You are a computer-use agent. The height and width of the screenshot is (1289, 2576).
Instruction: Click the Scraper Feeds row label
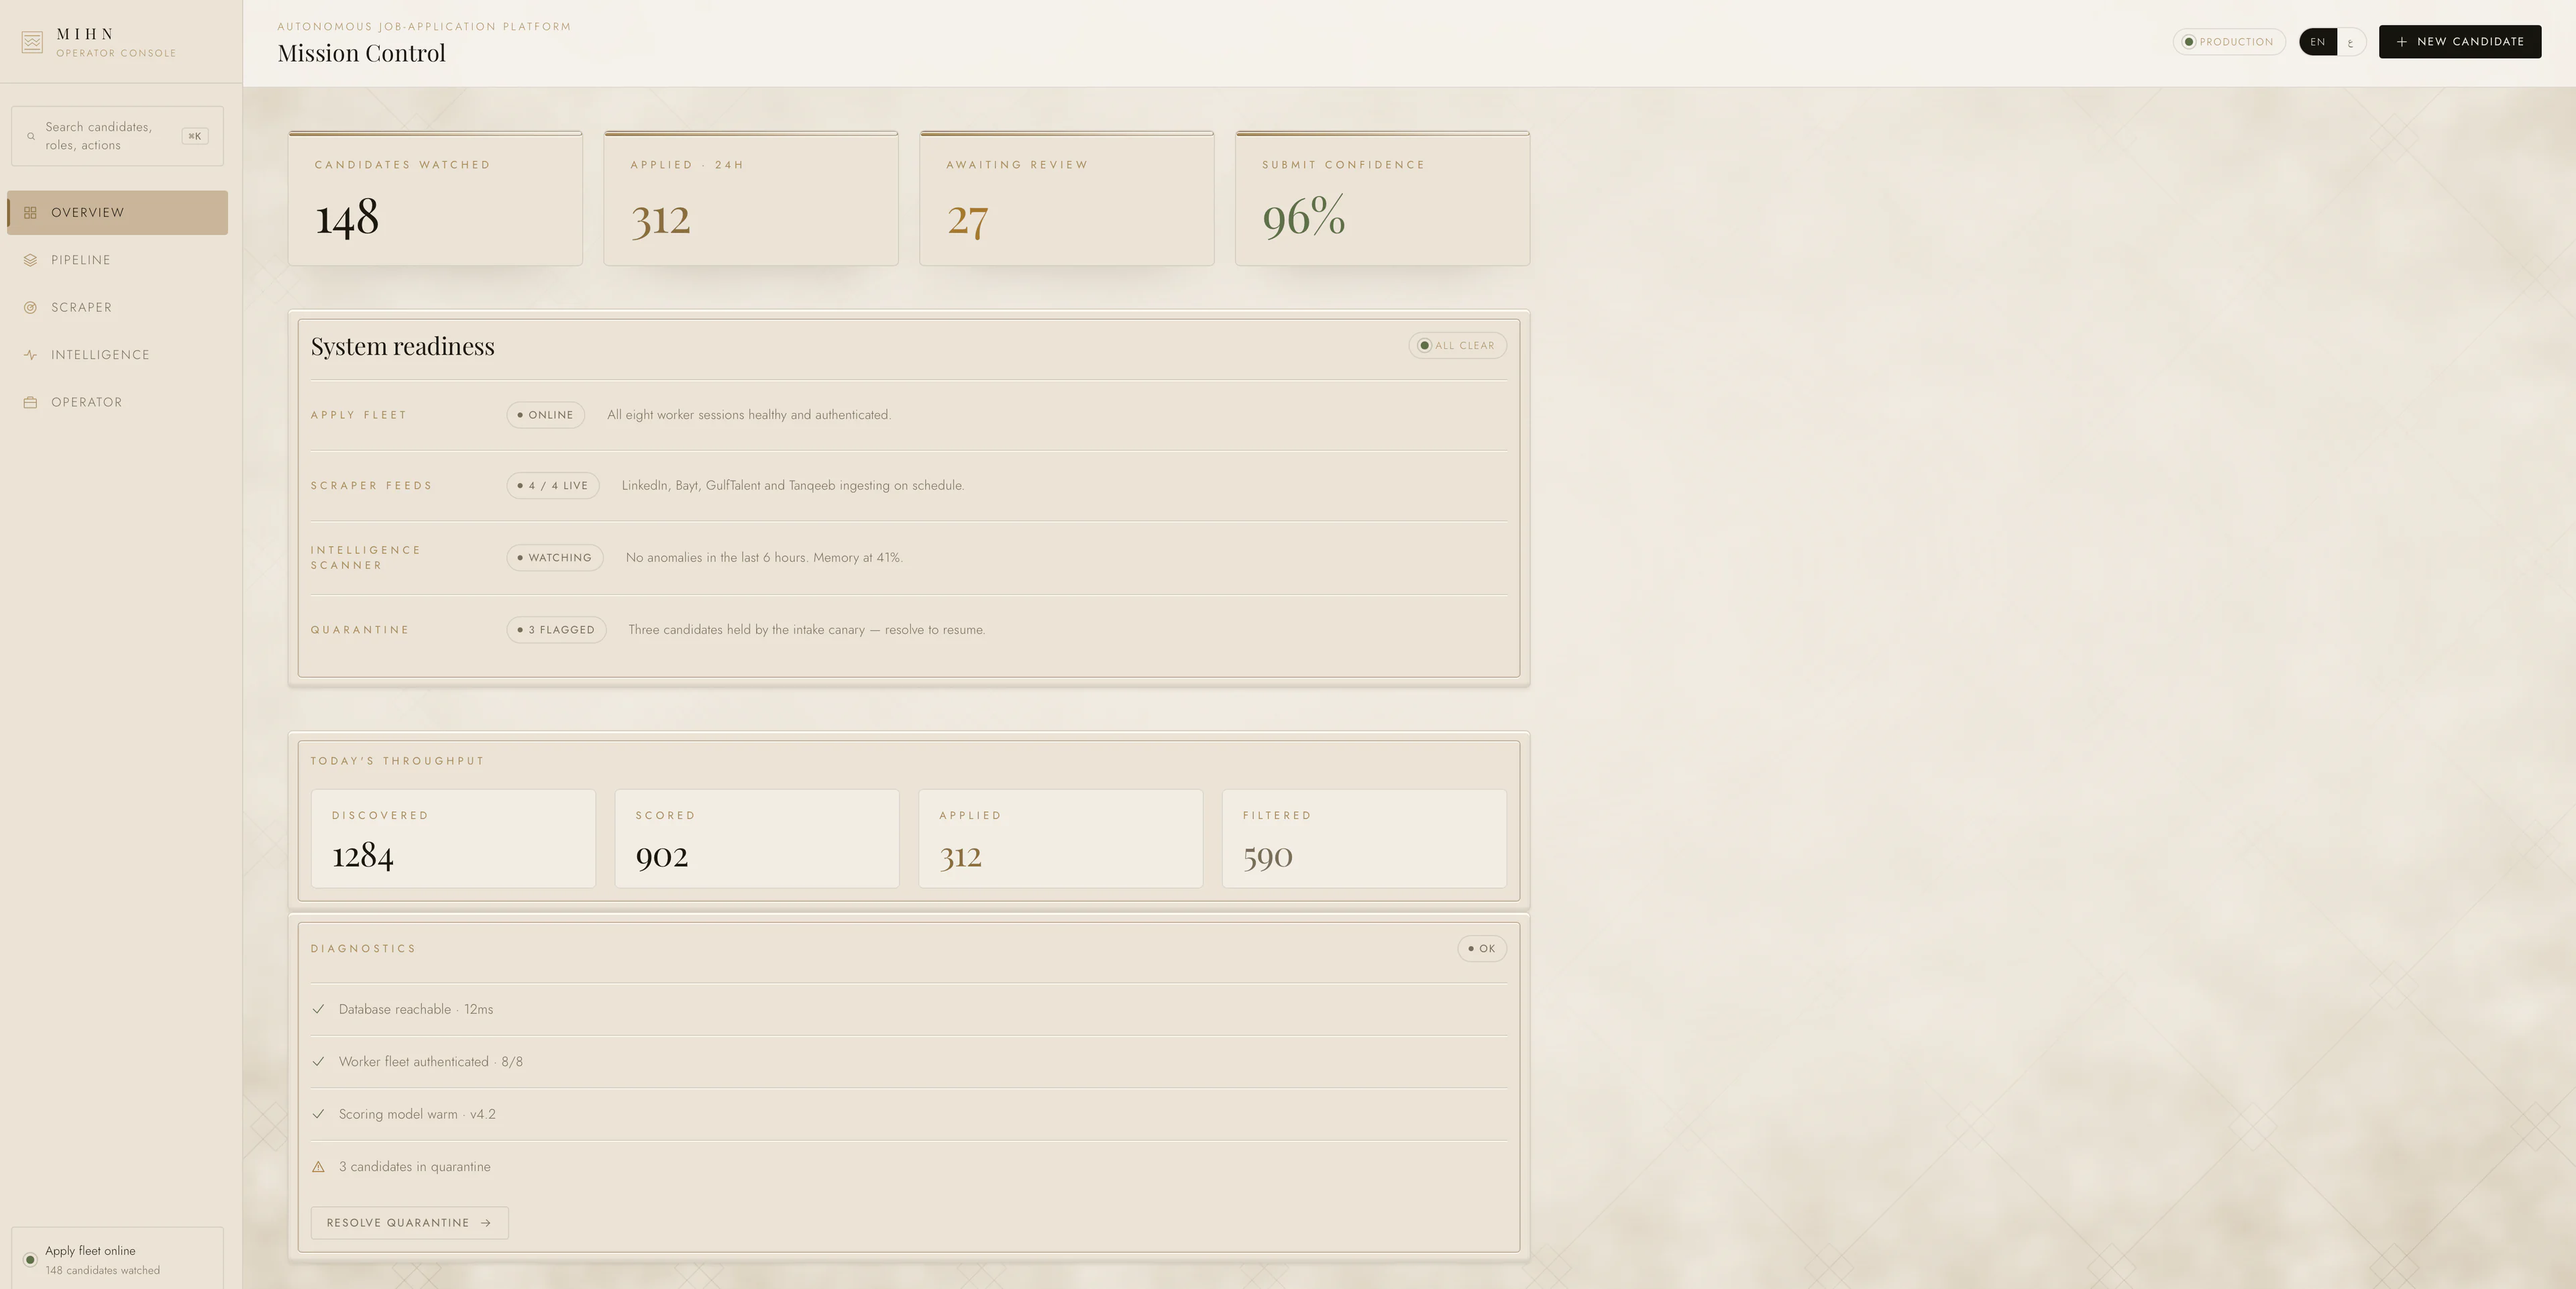(372, 486)
